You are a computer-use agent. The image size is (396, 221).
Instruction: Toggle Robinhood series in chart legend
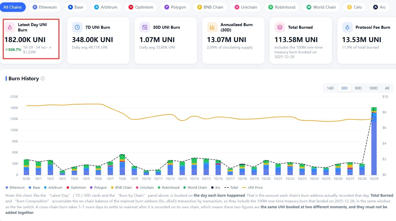(x=169, y=188)
